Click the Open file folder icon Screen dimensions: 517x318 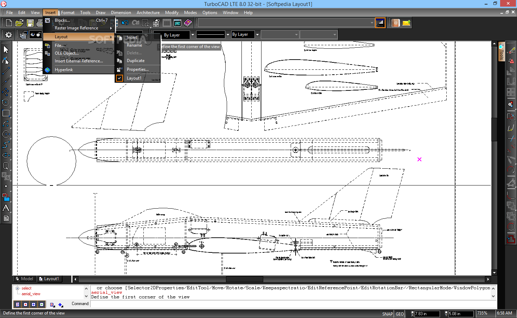point(19,23)
